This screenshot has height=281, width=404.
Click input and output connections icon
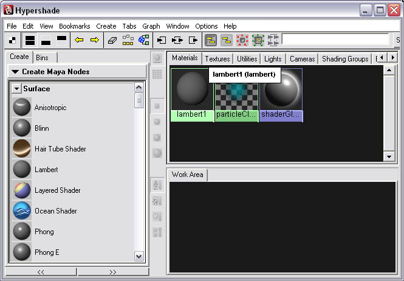pos(177,40)
